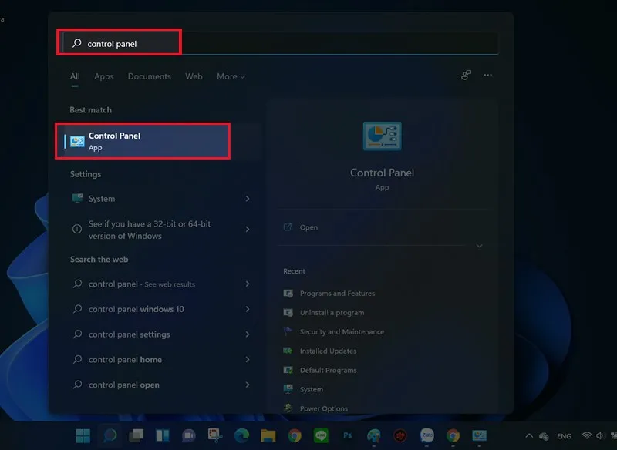
Task: Expand the More filter dropdown
Action: point(231,76)
